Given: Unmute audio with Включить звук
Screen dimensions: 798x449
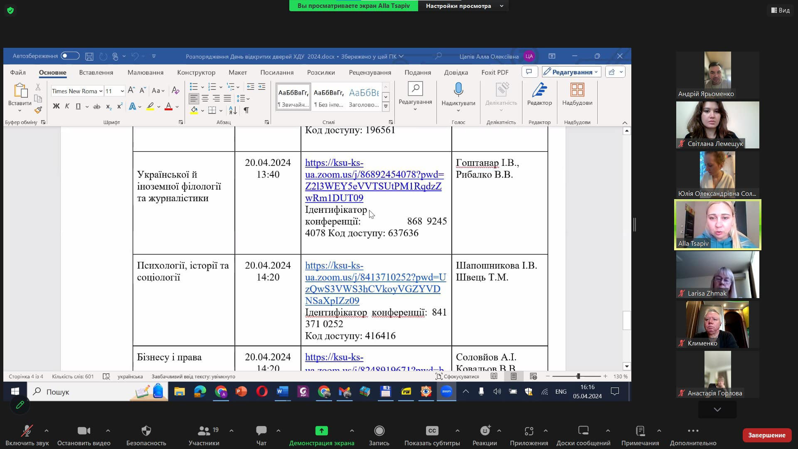Looking at the screenshot, I should pyautogui.click(x=27, y=435).
